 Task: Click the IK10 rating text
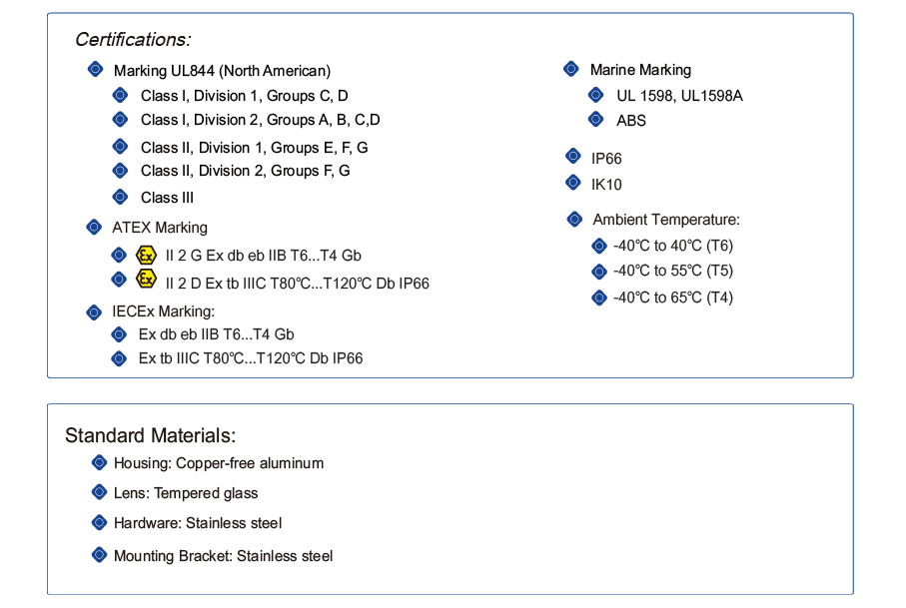(606, 185)
